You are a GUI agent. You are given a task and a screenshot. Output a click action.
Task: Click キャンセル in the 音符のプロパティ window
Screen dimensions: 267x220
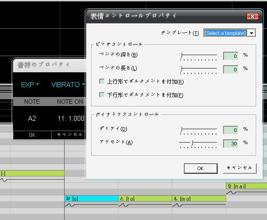click(69, 135)
